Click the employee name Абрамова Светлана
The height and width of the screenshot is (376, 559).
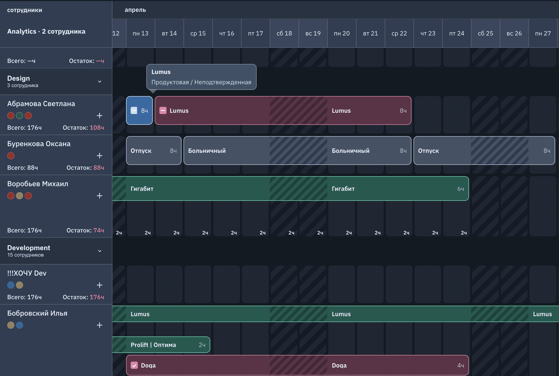[x=41, y=104]
